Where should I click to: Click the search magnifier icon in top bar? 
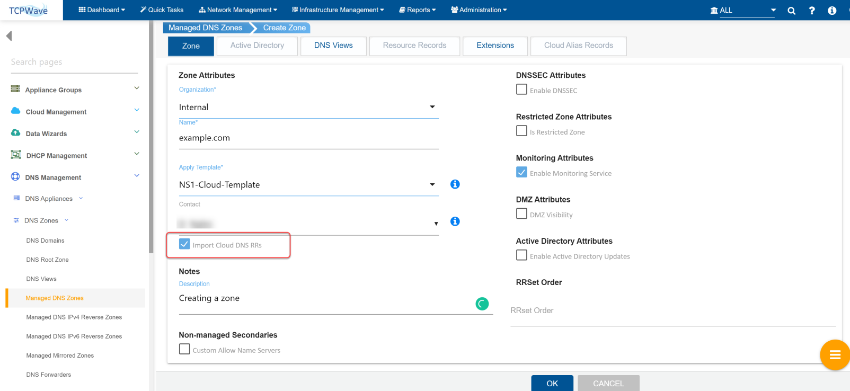[791, 11]
